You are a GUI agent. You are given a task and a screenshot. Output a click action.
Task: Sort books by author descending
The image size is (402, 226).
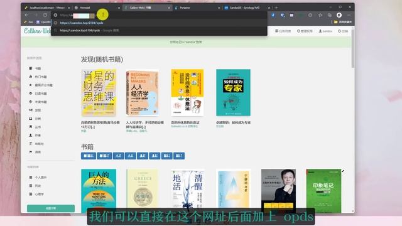tap(155, 156)
